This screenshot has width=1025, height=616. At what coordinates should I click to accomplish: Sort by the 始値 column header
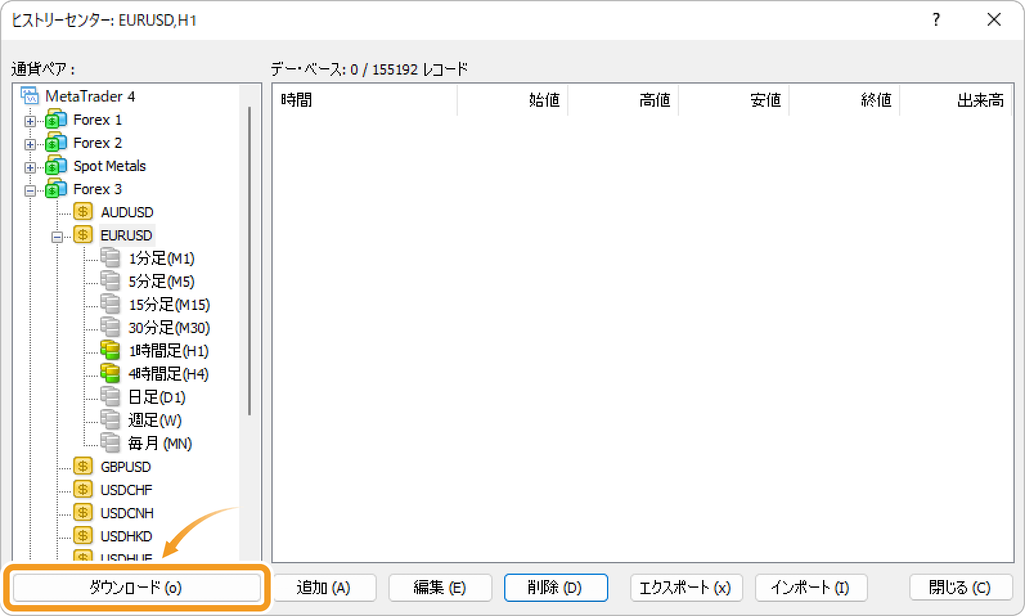pos(512,100)
